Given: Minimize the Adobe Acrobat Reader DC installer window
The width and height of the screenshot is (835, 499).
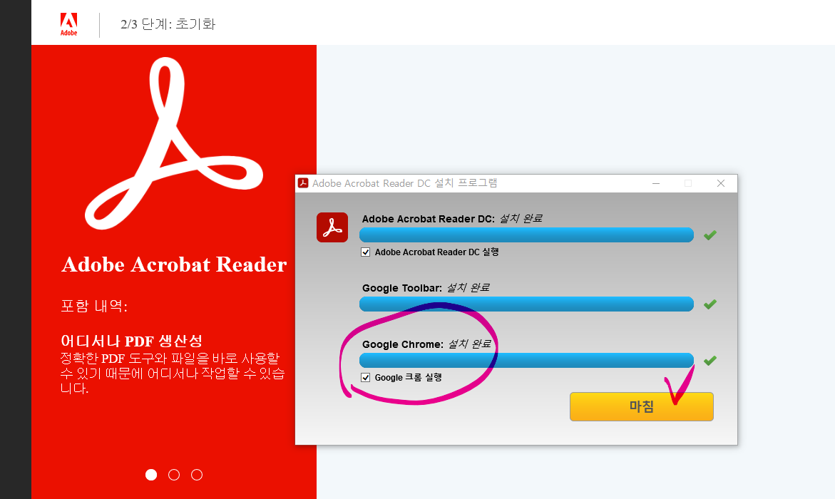Looking at the screenshot, I should click(x=656, y=183).
